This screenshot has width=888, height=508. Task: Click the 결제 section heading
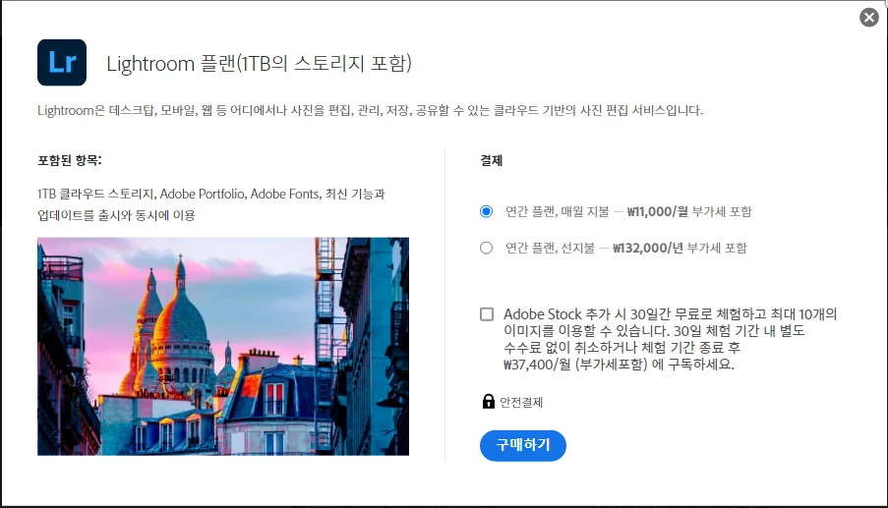point(491,161)
